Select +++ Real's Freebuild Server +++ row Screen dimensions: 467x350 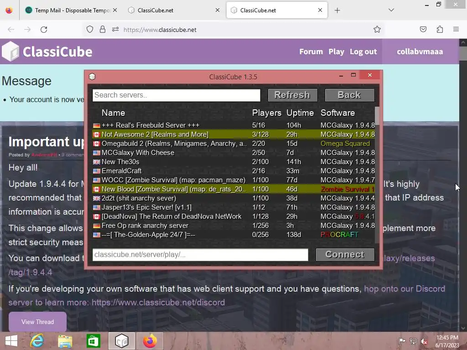click(x=233, y=125)
